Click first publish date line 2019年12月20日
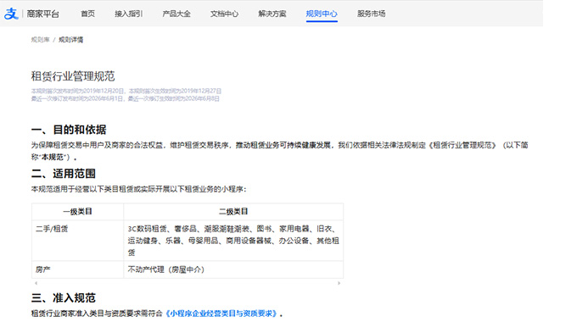Image resolution: width=577 pixels, height=322 pixels. 126,91
